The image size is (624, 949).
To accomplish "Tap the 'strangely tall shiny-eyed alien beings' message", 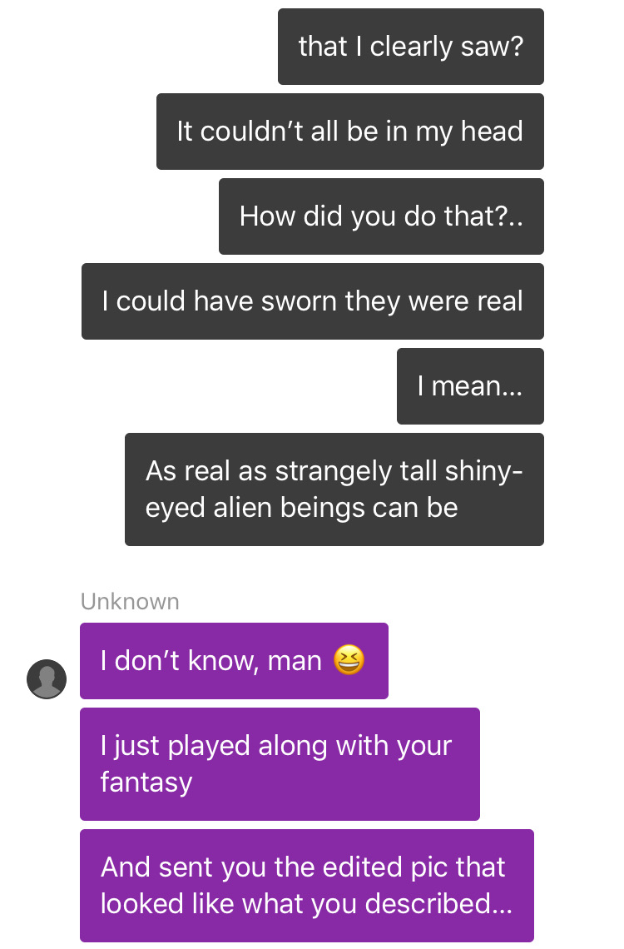I will point(334,489).
